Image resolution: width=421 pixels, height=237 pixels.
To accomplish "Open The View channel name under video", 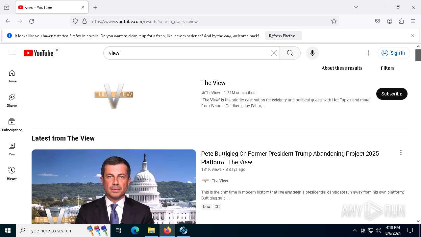I will (x=220, y=181).
